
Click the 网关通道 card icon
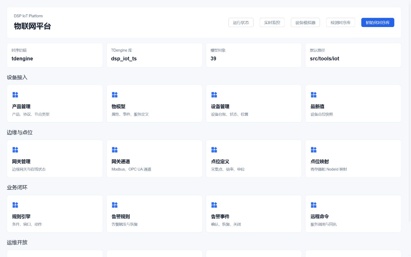[x=115, y=150]
